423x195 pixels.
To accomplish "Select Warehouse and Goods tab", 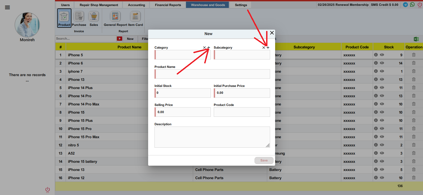I will (208, 5).
